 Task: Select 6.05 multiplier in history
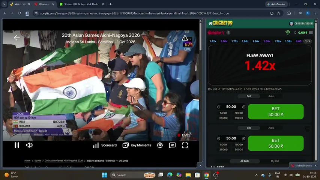(299, 41)
